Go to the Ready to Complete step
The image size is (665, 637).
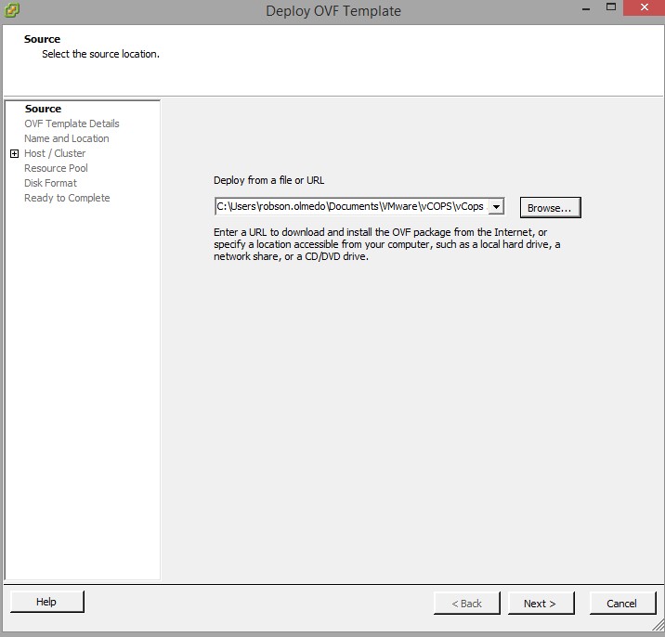[x=67, y=198]
